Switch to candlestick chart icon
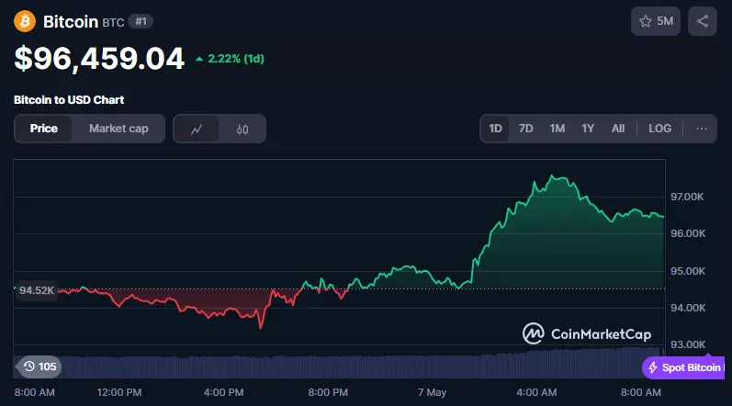 tap(242, 129)
